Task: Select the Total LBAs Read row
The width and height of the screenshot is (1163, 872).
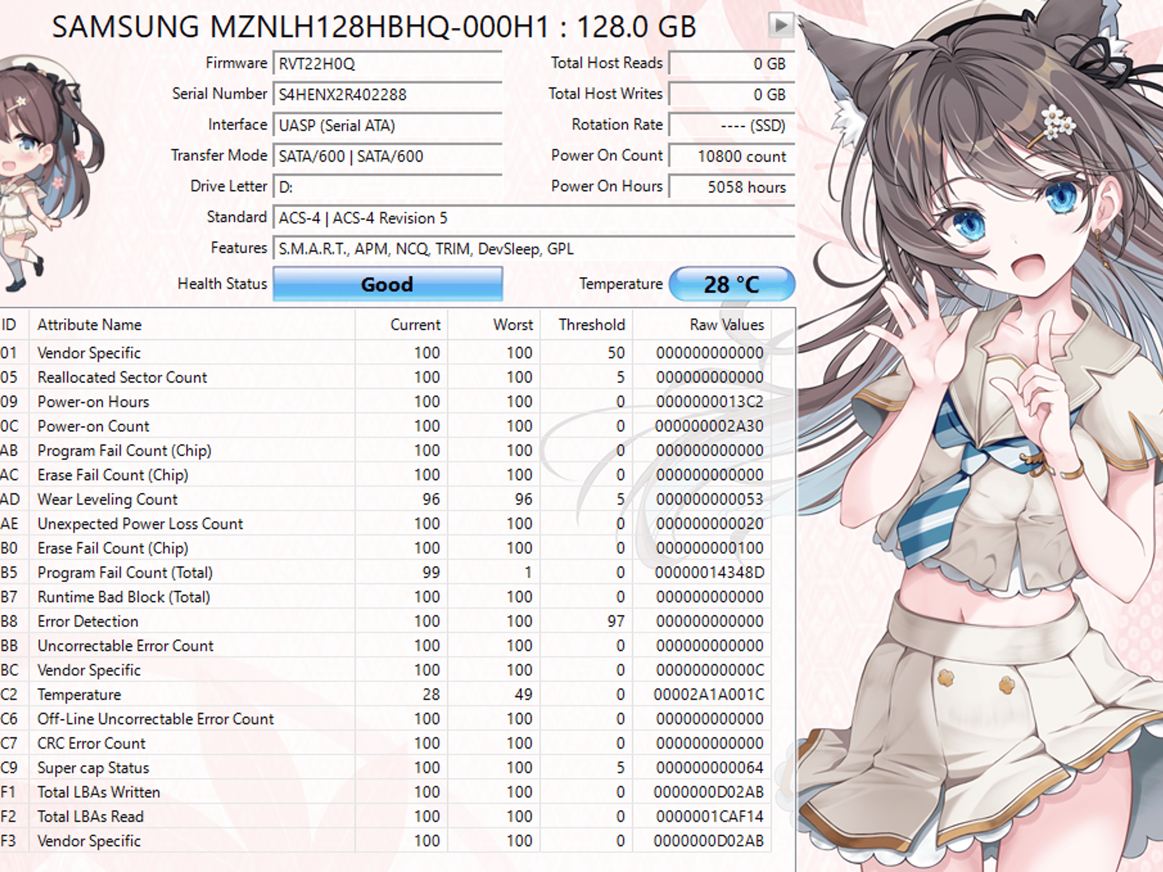Action: [x=385, y=816]
